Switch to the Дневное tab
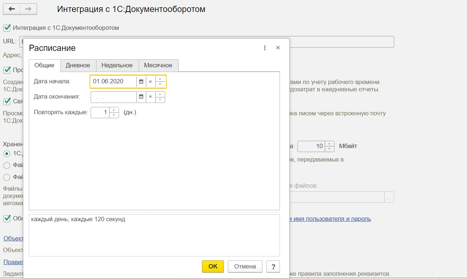The image size is (467, 279). (x=78, y=65)
